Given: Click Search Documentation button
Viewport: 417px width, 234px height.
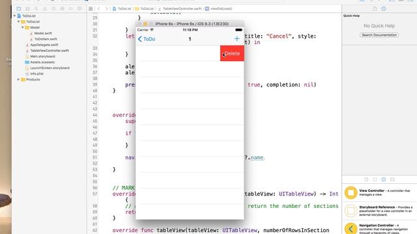Looking at the screenshot, I should point(379,35).
